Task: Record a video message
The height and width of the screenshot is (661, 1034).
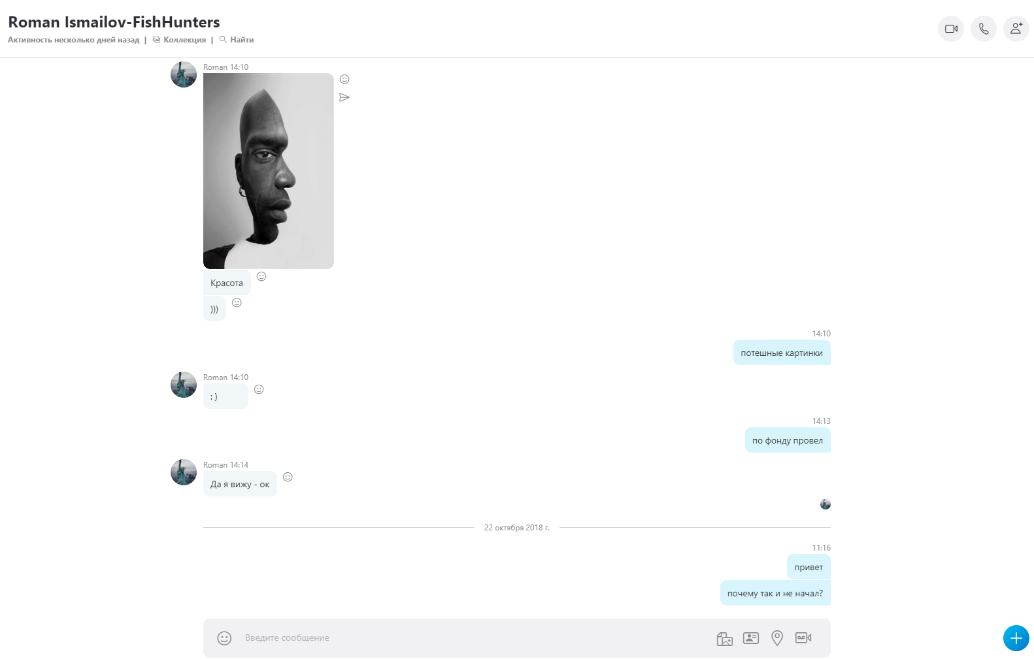Action: (x=803, y=637)
